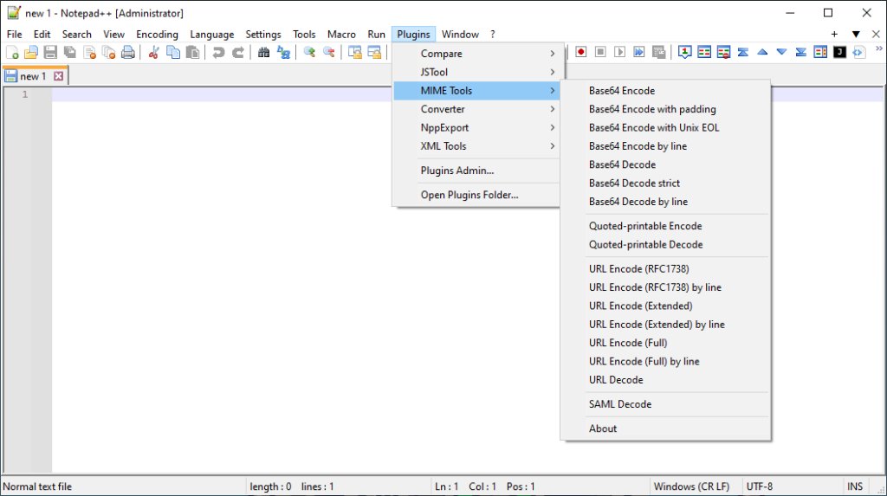The width and height of the screenshot is (887, 496).
Task: Click the Clear Active Compare icon
Action: tap(723, 52)
